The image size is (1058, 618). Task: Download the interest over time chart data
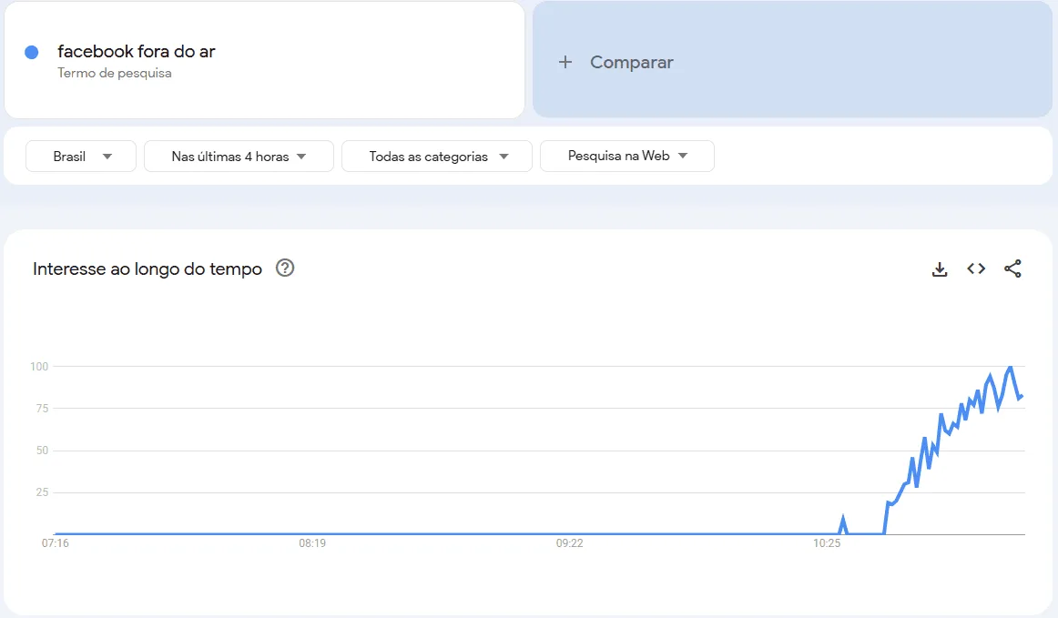coord(940,269)
